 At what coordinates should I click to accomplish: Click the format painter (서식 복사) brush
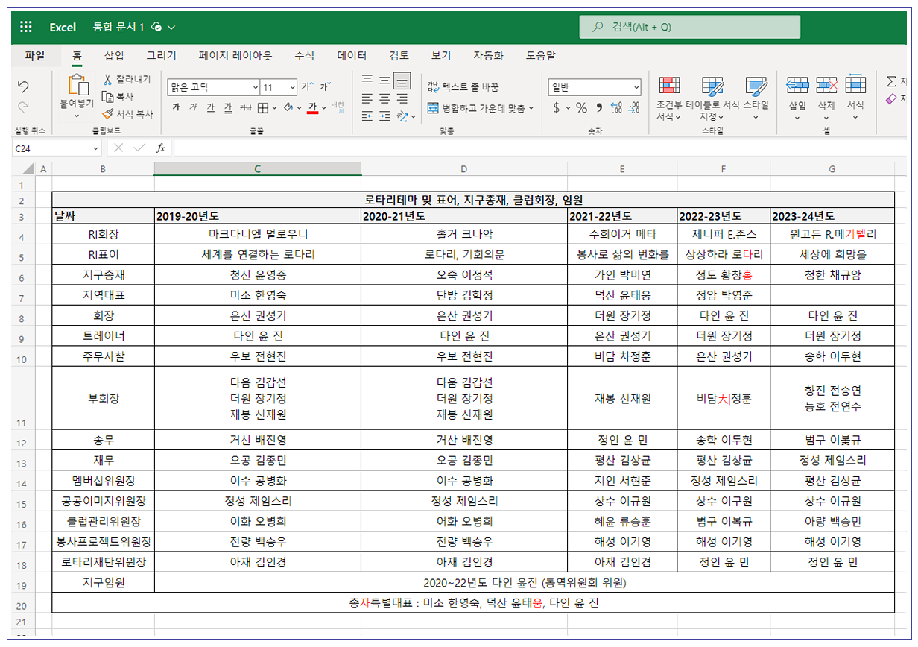(107, 114)
